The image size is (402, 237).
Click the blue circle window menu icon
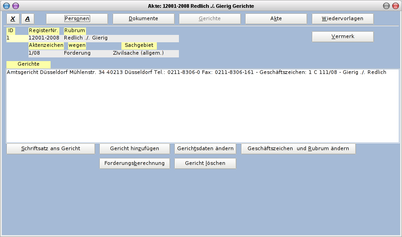[x=6, y=6]
